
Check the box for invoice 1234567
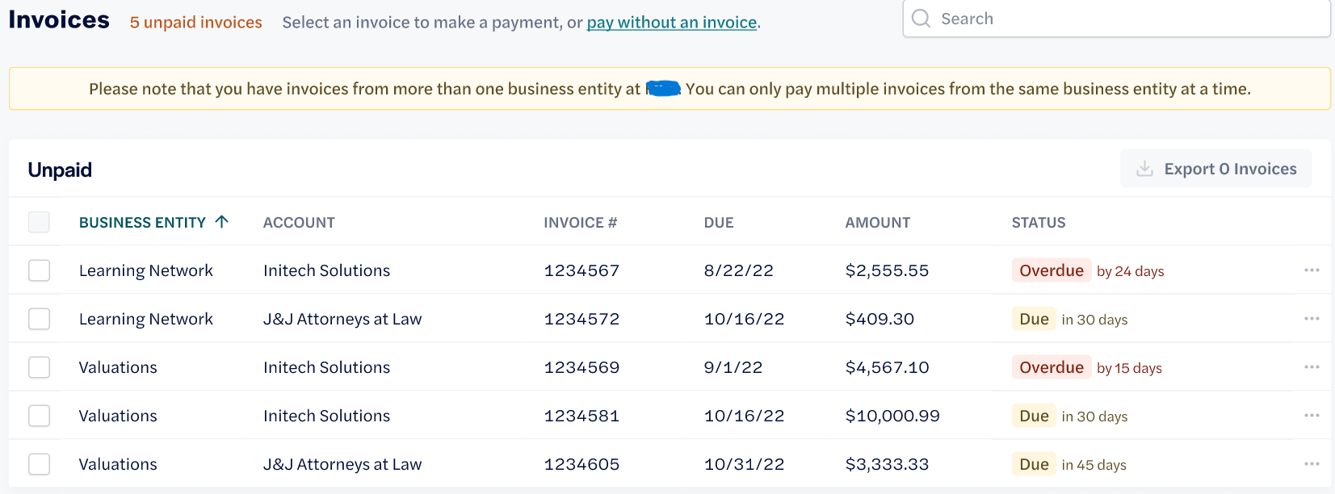[x=39, y=270]
